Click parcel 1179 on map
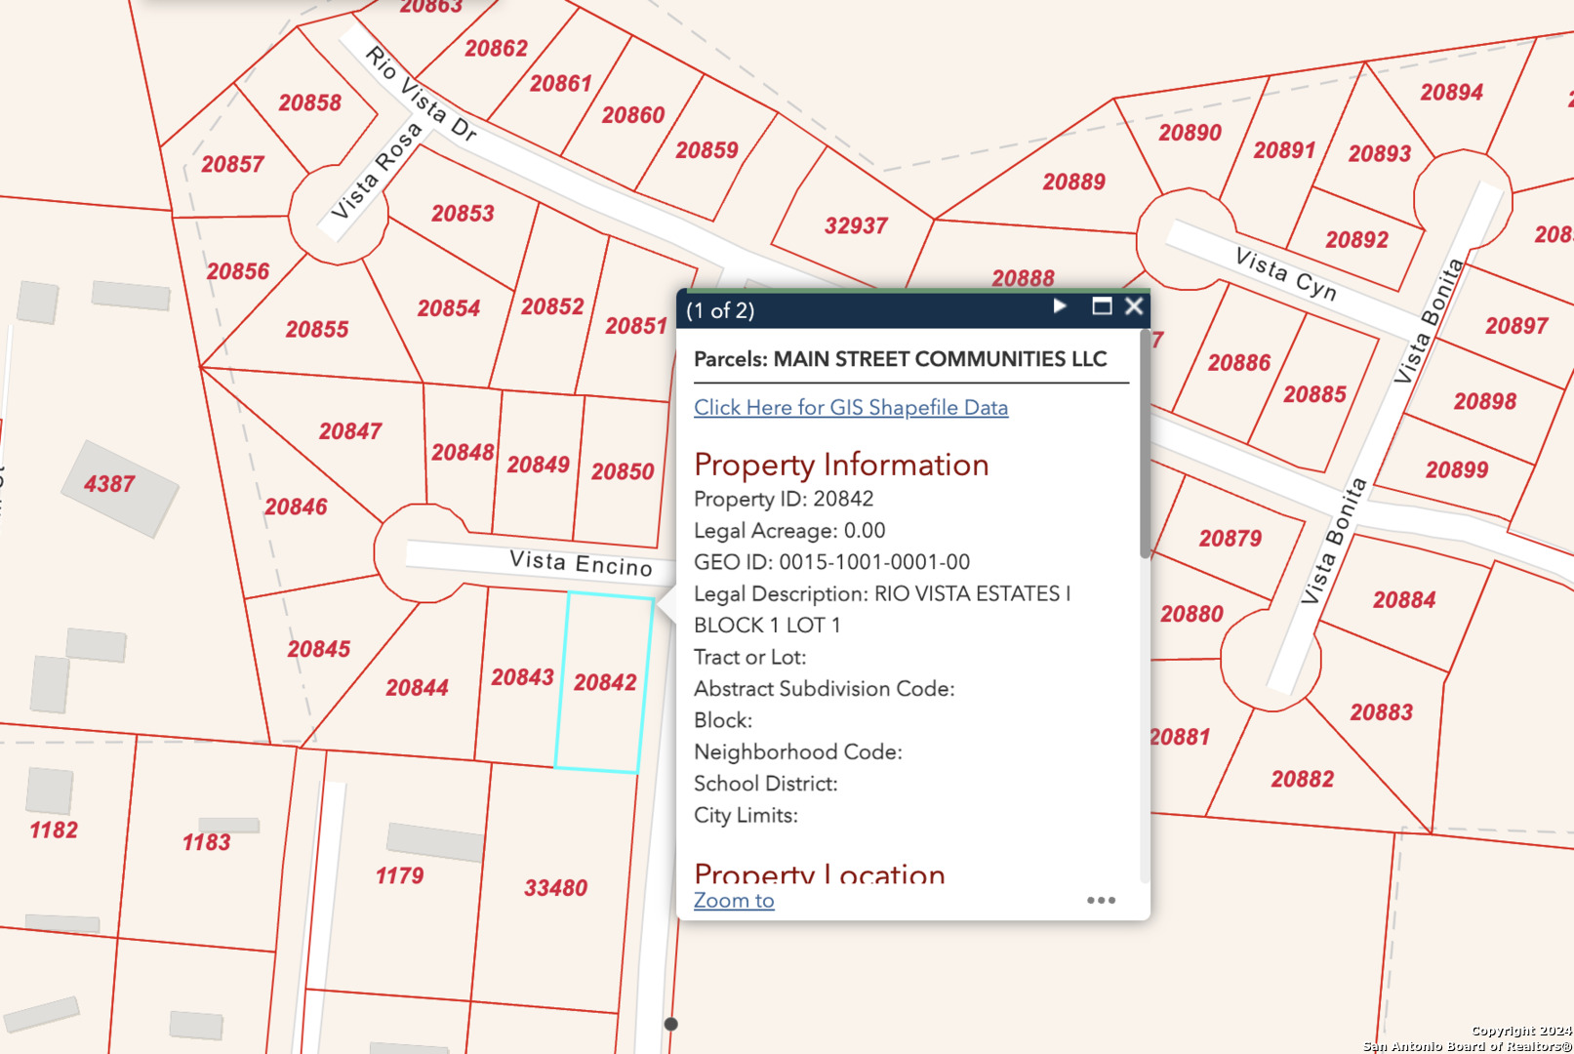 point(399,876)
